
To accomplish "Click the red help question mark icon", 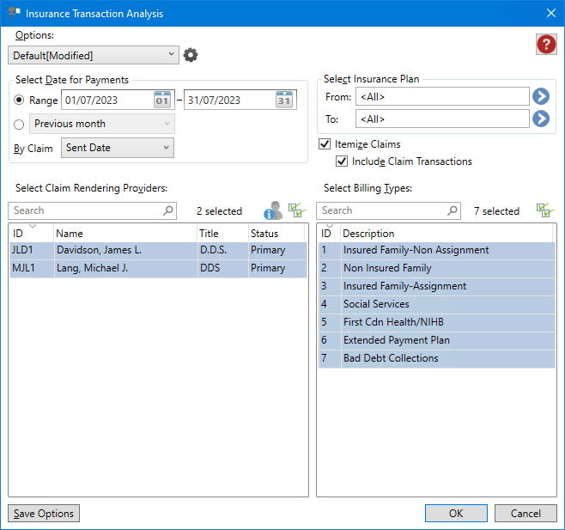I will (546, 45).
